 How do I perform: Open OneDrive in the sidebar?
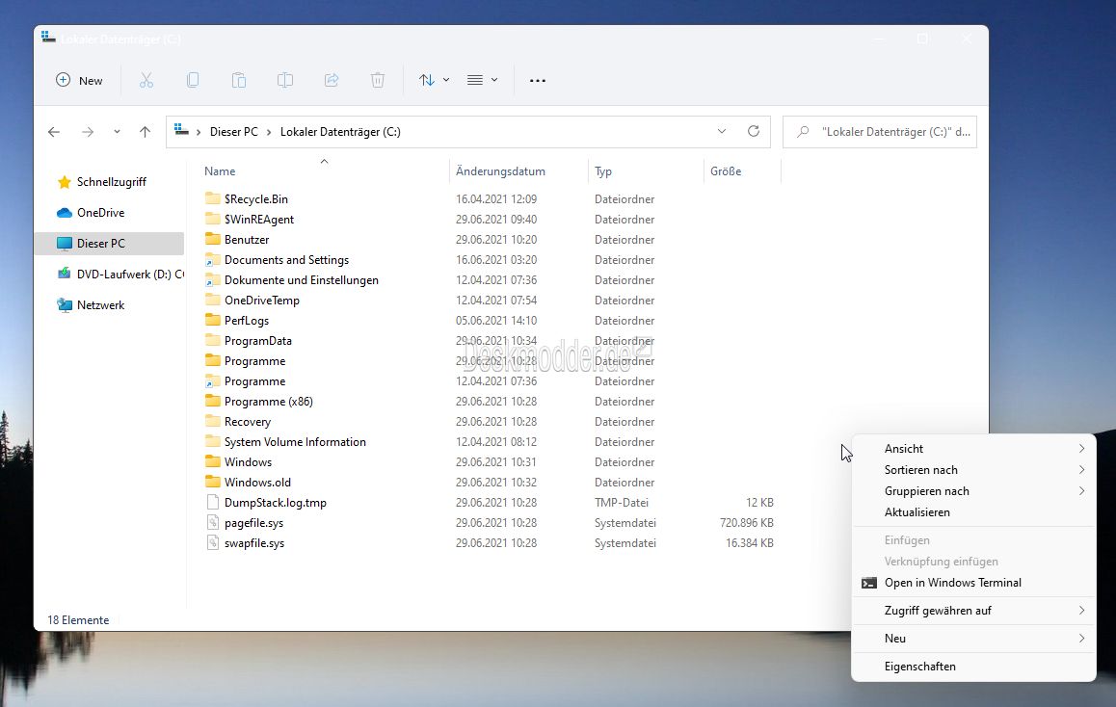click(x=100, y=213)
